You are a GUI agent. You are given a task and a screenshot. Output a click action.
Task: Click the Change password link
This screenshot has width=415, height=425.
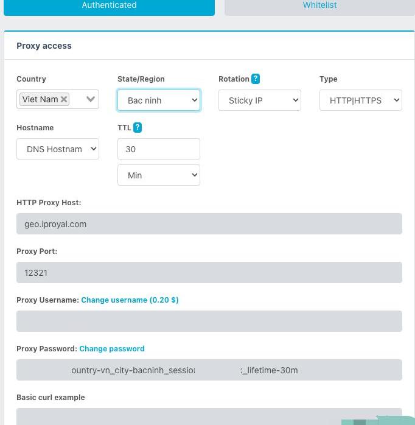coord(112,349)
